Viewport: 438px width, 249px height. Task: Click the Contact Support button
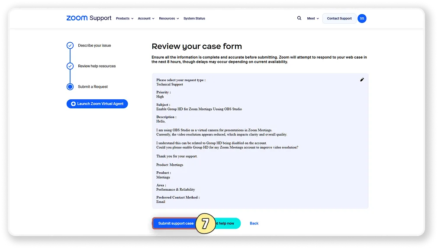click(x=339, y=19)
